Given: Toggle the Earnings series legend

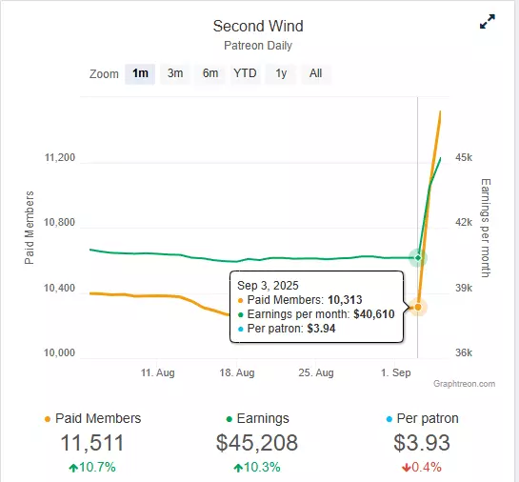Looking at the screenshot, I should tap(257, 419).
